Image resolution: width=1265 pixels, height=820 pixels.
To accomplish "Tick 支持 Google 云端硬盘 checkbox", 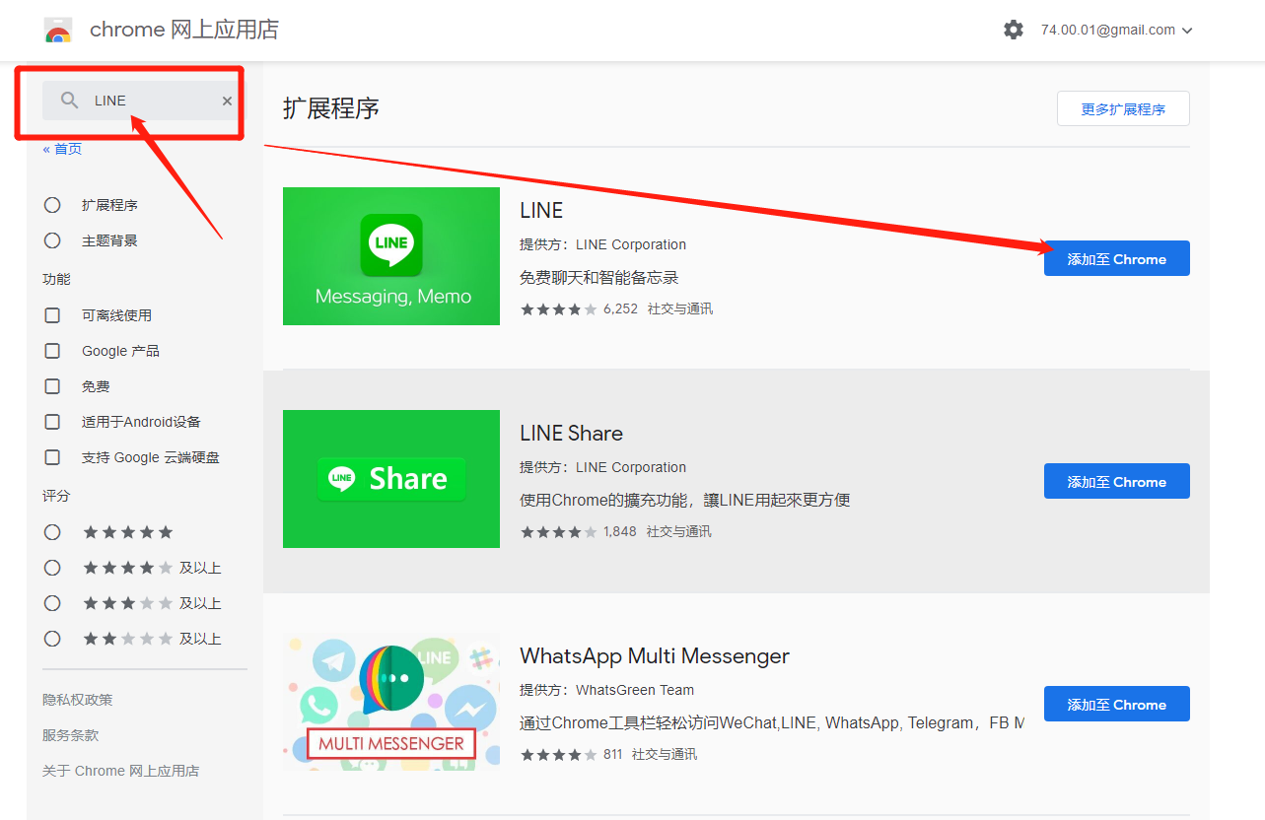I will pos(52,457).
